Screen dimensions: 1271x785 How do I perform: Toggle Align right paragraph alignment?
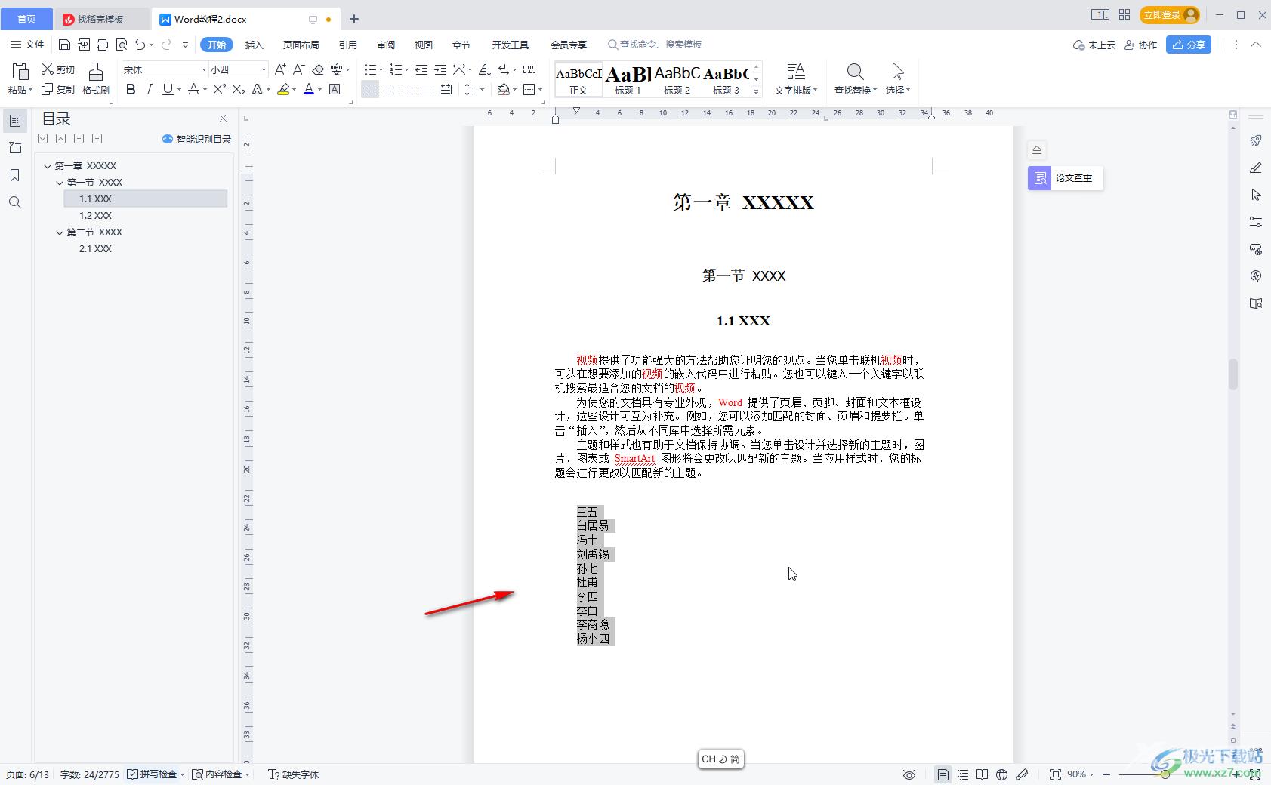click(408, 89)
